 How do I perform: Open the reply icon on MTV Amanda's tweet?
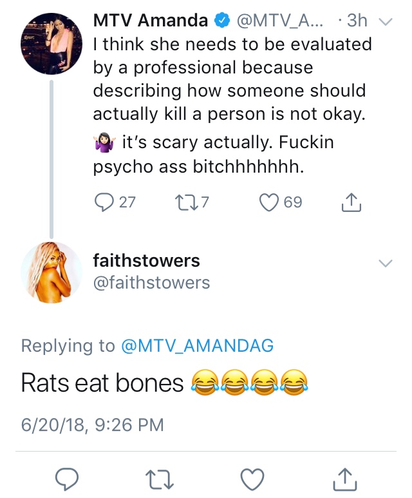click(x=104, y=202)
